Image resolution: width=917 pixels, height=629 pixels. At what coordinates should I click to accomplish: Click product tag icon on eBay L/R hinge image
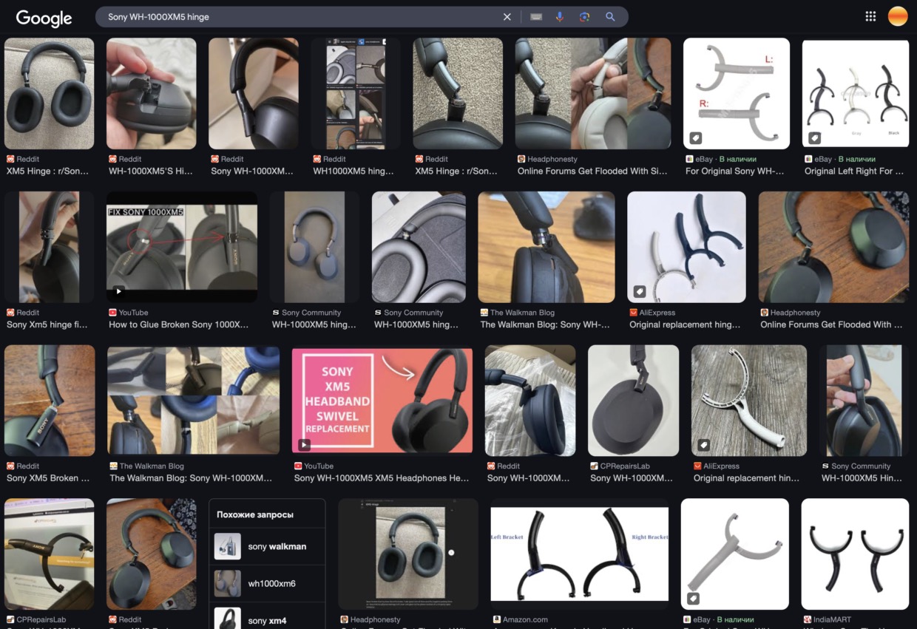(x=695, y=138)
